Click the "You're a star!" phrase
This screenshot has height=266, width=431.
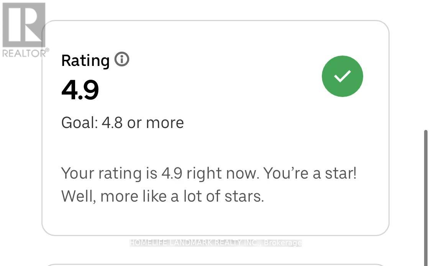click(310, 173)
